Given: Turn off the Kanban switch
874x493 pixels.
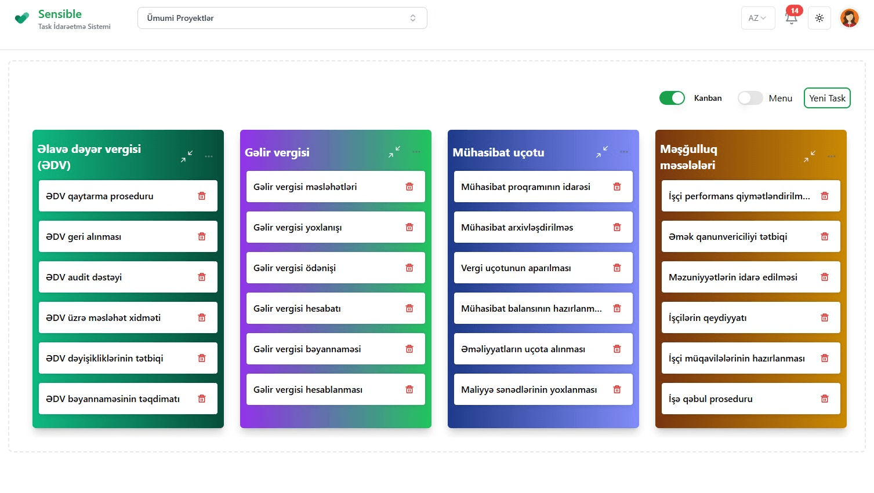Looking at the screenshot, I should (672, 98).
